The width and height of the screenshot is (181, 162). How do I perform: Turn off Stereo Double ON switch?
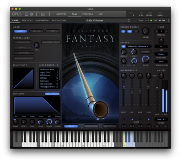(x=130, y=32)
